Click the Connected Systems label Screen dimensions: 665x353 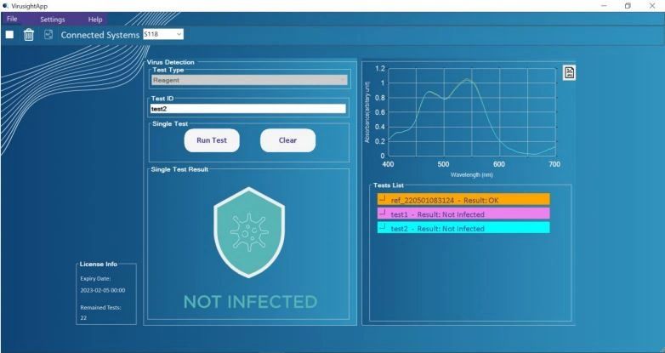click(100, 35)
